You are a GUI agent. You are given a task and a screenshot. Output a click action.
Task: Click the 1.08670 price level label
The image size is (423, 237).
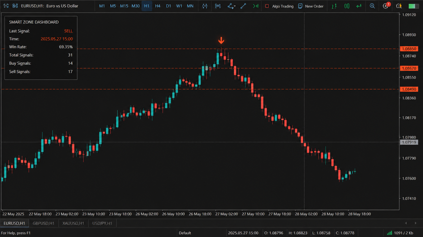[x=409, y=68]
